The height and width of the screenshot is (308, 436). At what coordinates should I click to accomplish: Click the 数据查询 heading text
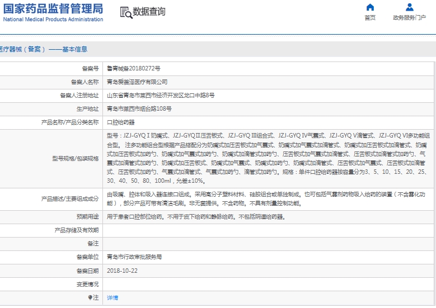point(149,12)
